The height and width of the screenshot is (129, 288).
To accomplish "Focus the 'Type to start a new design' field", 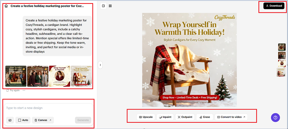I will tap(48, 108).
